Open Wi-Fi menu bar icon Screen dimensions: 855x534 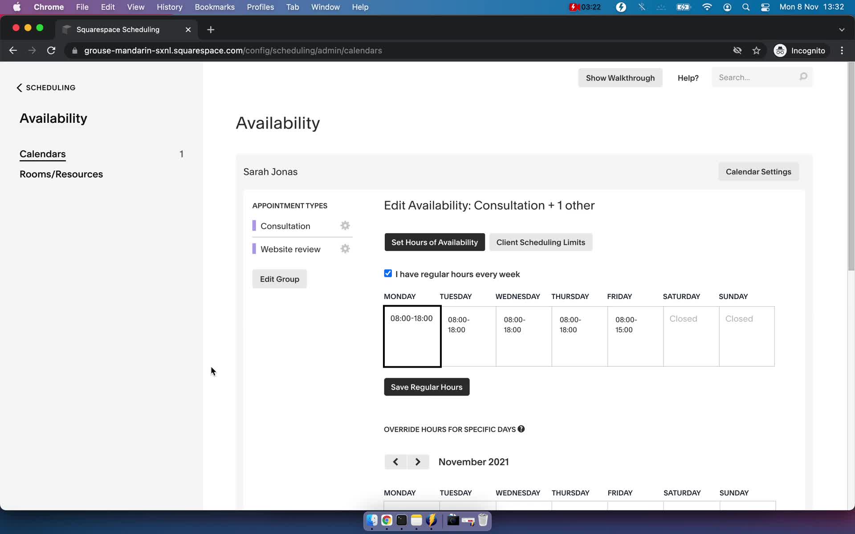707,7
